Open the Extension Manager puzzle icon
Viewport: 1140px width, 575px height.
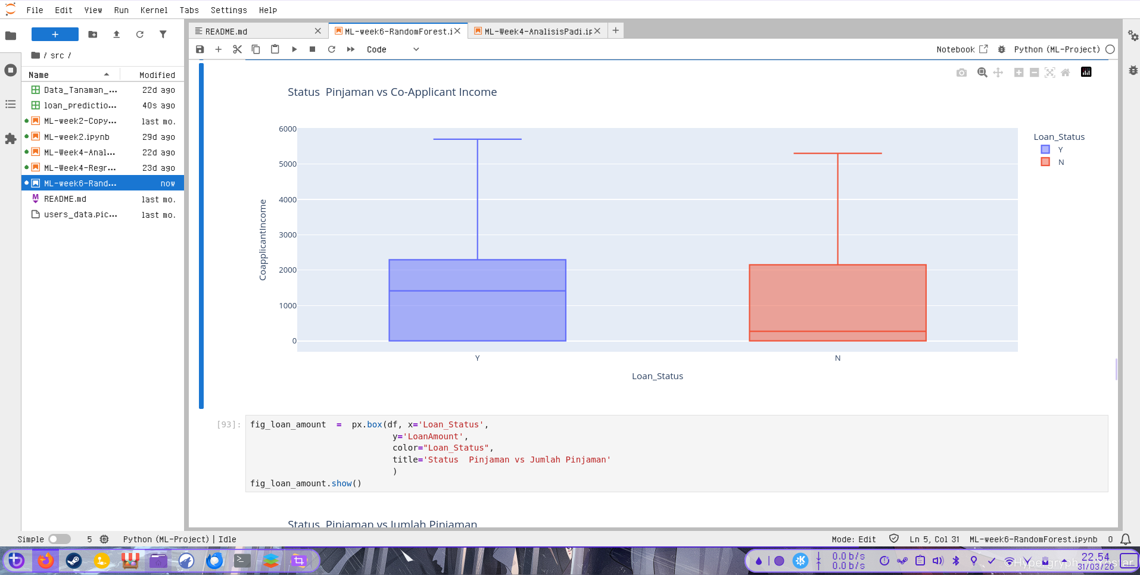(x=10, y=139)
